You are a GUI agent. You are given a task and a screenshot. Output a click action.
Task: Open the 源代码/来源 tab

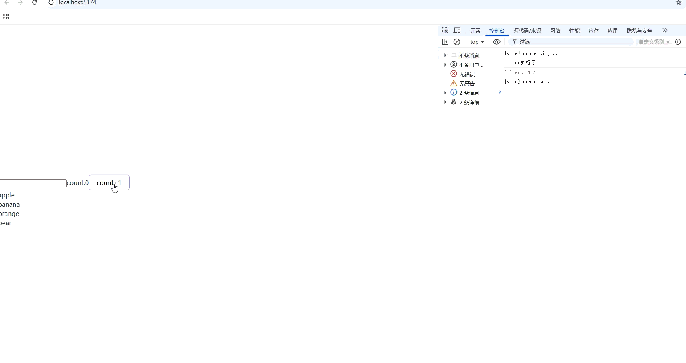coord(527,31)
